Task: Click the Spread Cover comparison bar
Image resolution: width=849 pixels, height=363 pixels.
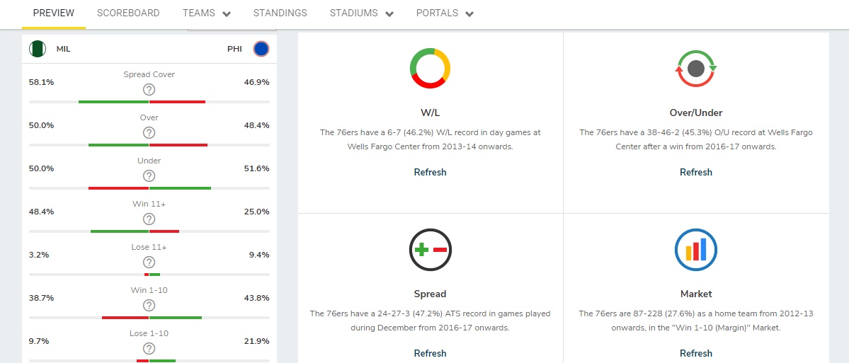Action: click(x=149, y=102)
